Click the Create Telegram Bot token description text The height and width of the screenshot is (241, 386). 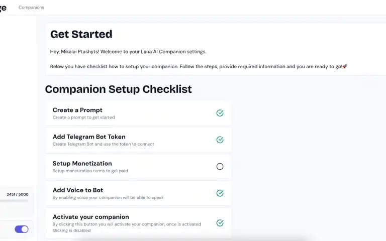coord(103,144)
